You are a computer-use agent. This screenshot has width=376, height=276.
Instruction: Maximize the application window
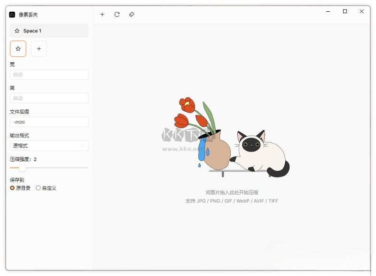click(x=345, y=11)
